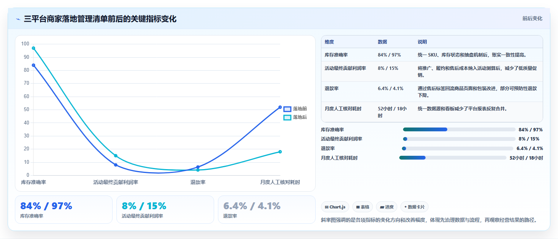The image size is (558, 239).
Task: Click the lightning icon beside the title
Action: coord(18,19)
